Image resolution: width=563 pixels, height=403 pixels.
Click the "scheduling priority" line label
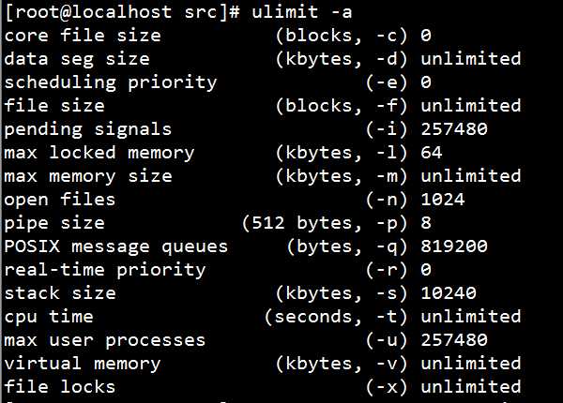coord(111,82)
